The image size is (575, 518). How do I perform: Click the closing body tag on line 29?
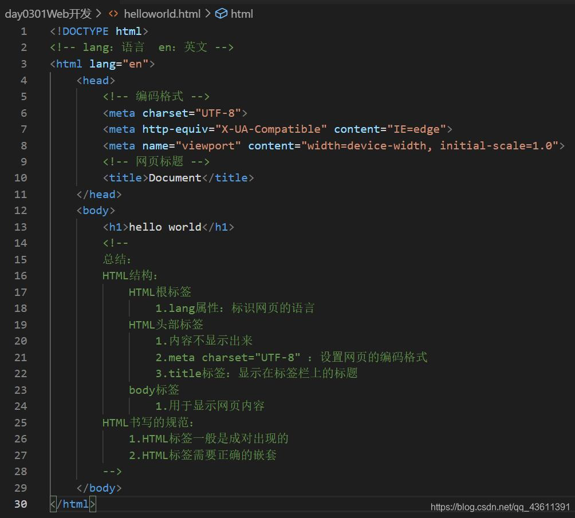(99, 488)
